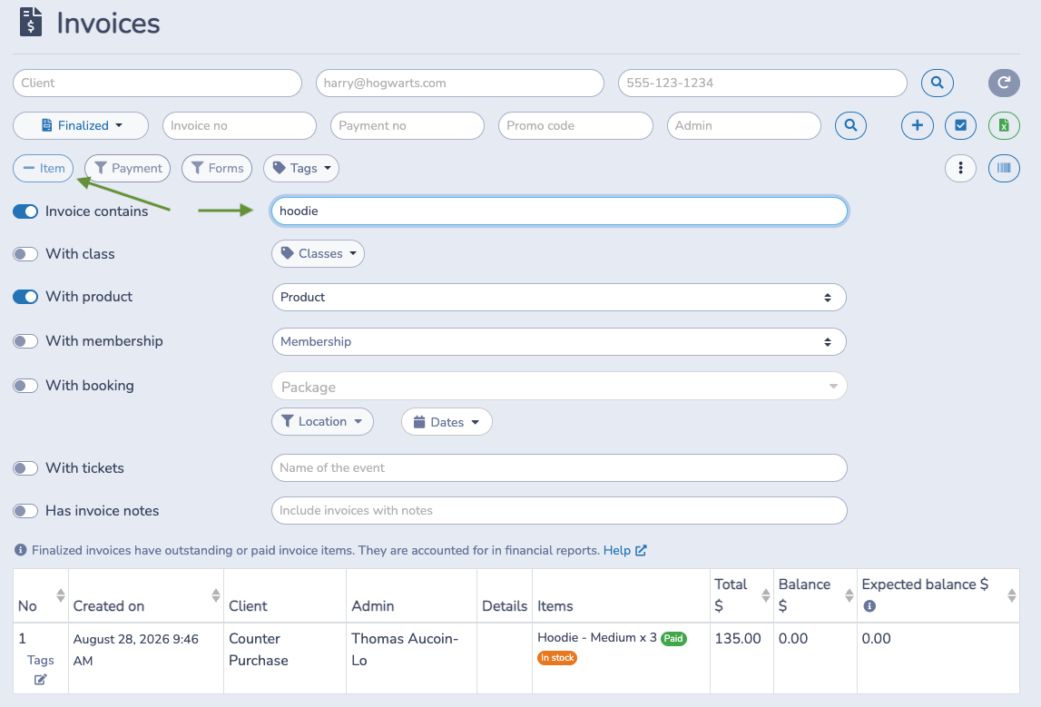Export invoices with the green spreadsheet icon
The image size is (1041, 707).
point(1004,125)
